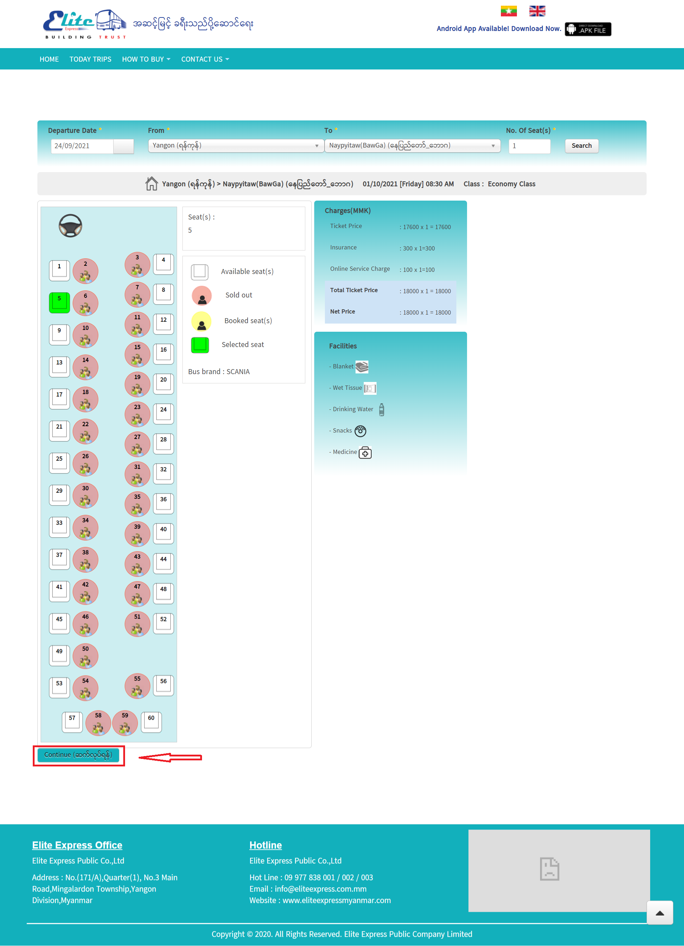The height and width of the screenshot is (946, 684).
Task: Go to TODAY TRIPS page
Action: tap(90, 59)
